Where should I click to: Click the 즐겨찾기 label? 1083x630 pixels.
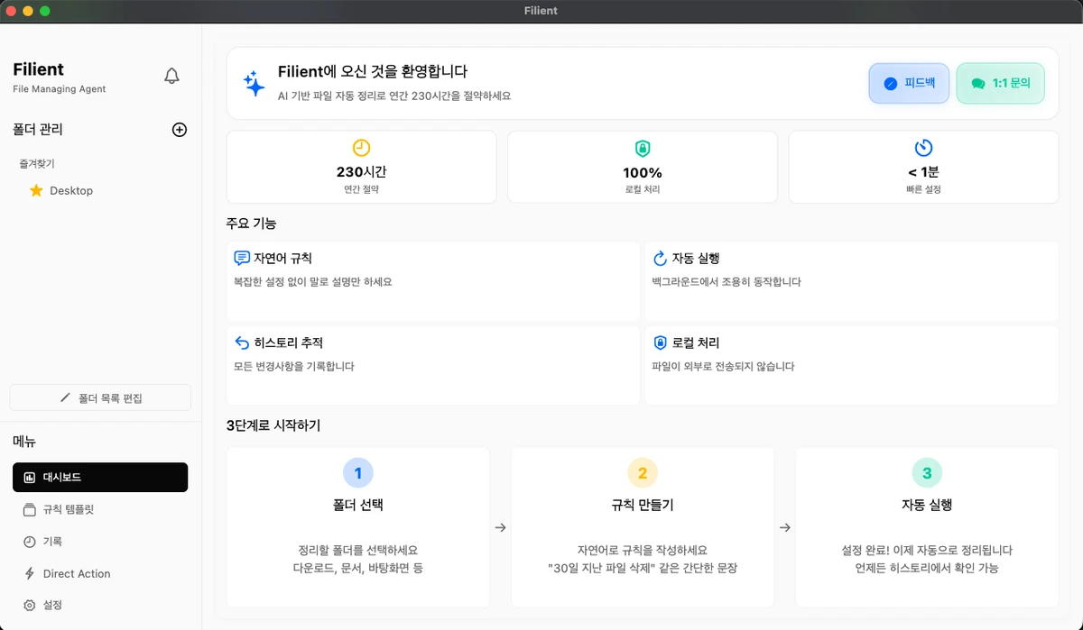37,164
